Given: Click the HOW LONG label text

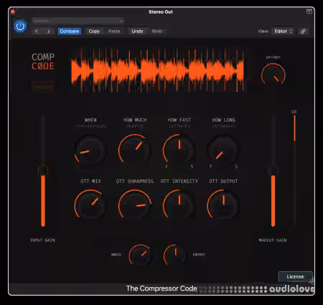Looking at the screenshot, I should coord(223,120).
